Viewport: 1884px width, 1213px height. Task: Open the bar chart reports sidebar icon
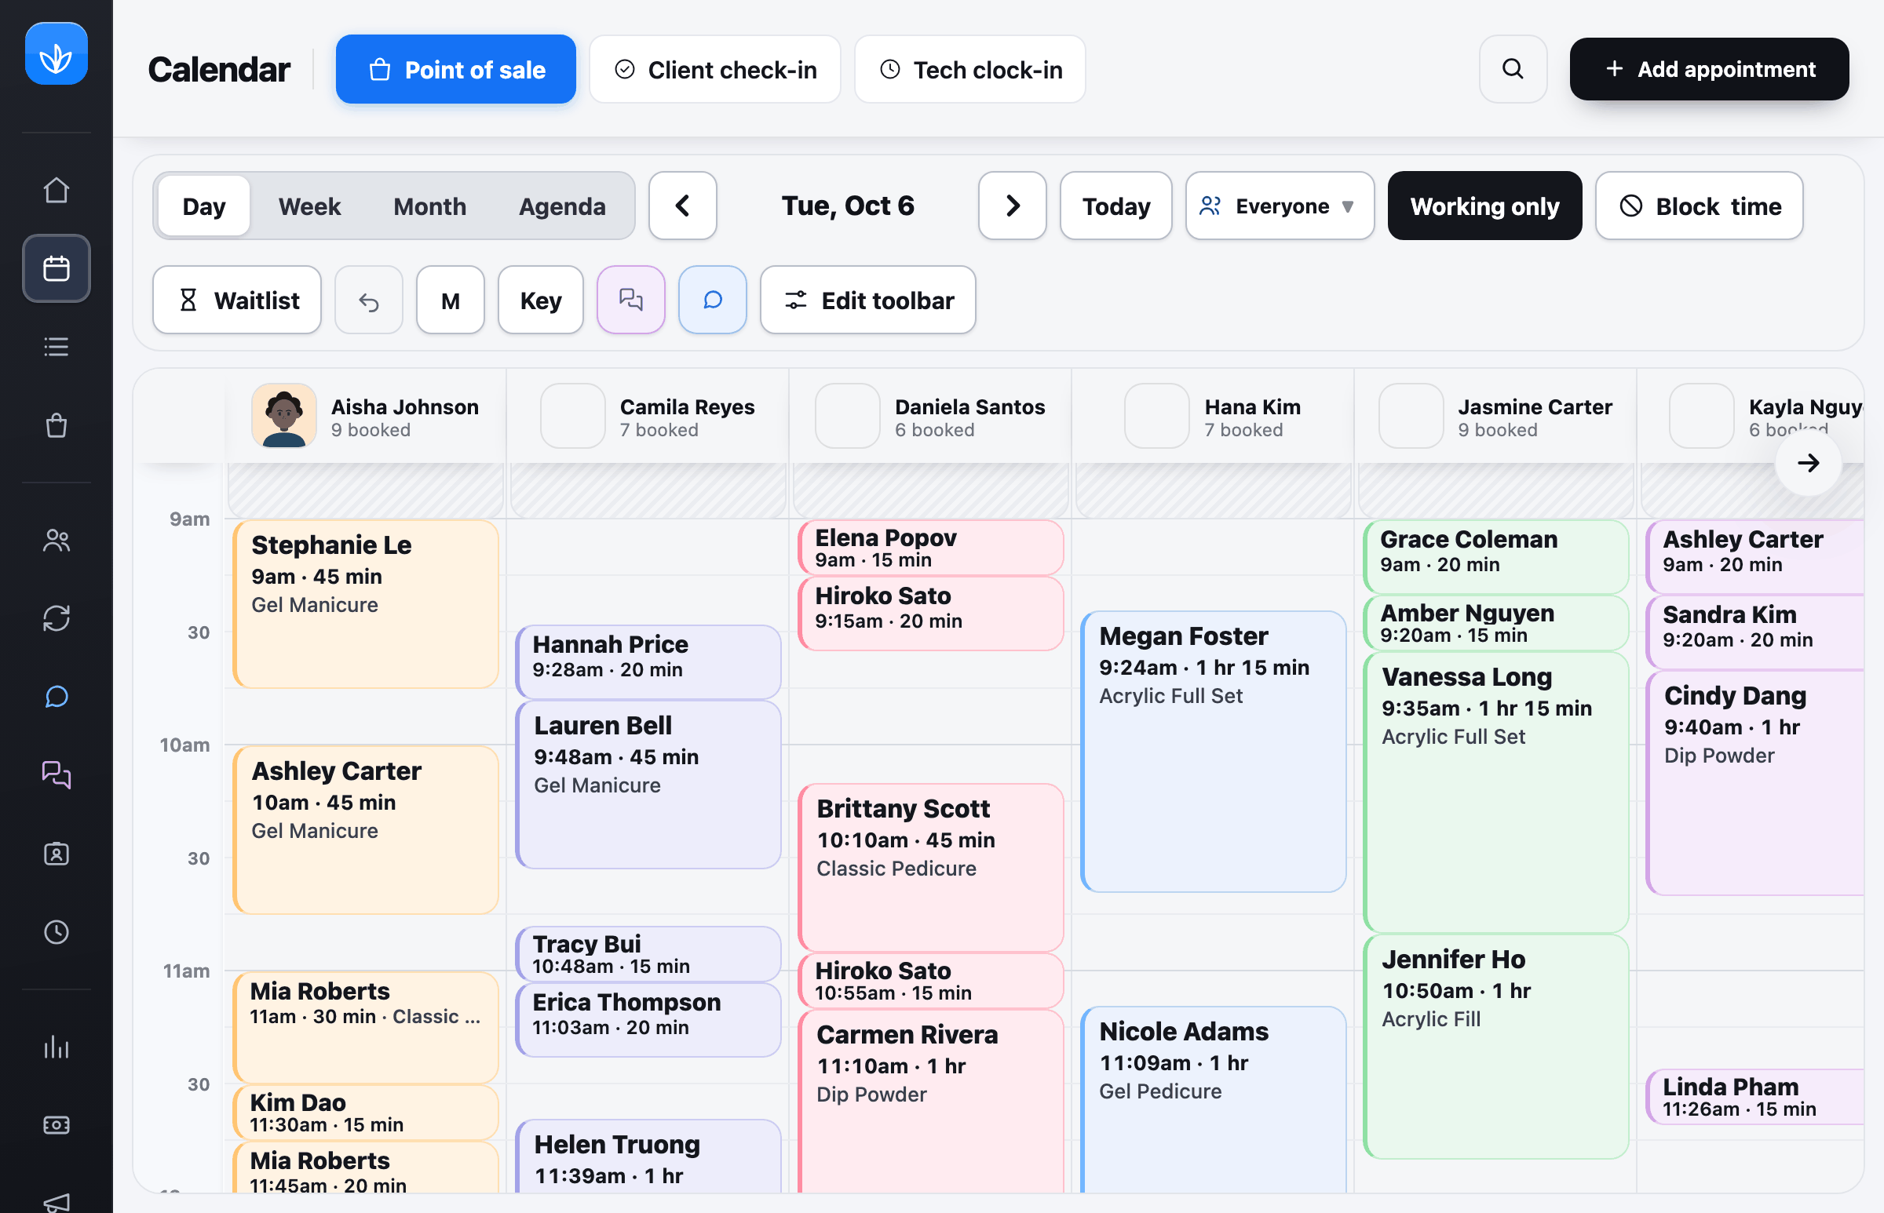click(56, 1047)
